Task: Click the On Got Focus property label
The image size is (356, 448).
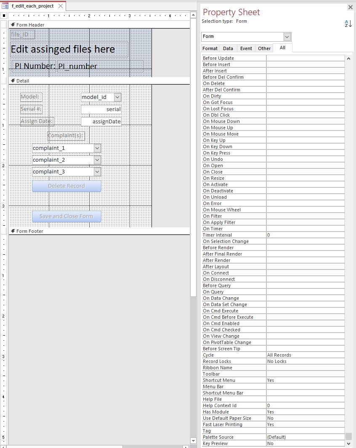Action: 218,103
